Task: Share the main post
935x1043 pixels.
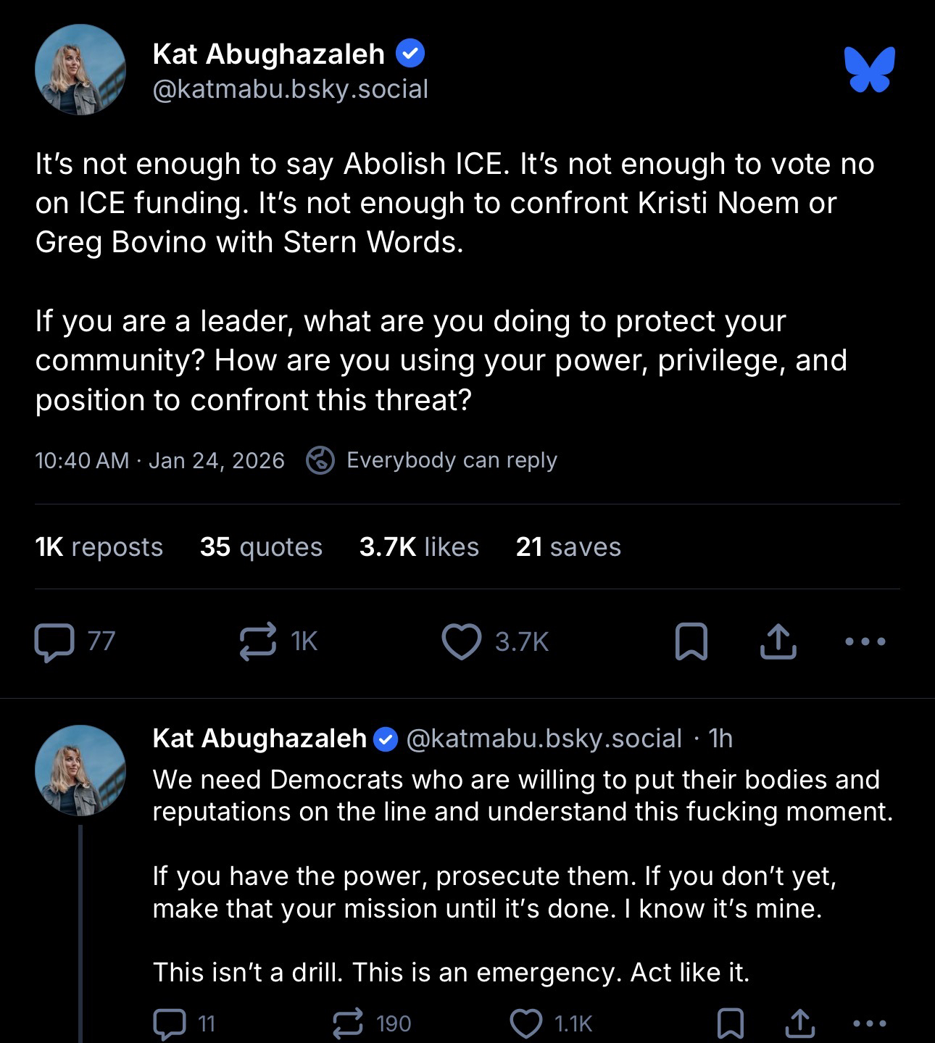Action: pos(778,642)
